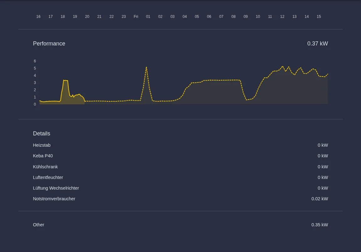
Task: Click the Details section heading
Action: point(41,134)
